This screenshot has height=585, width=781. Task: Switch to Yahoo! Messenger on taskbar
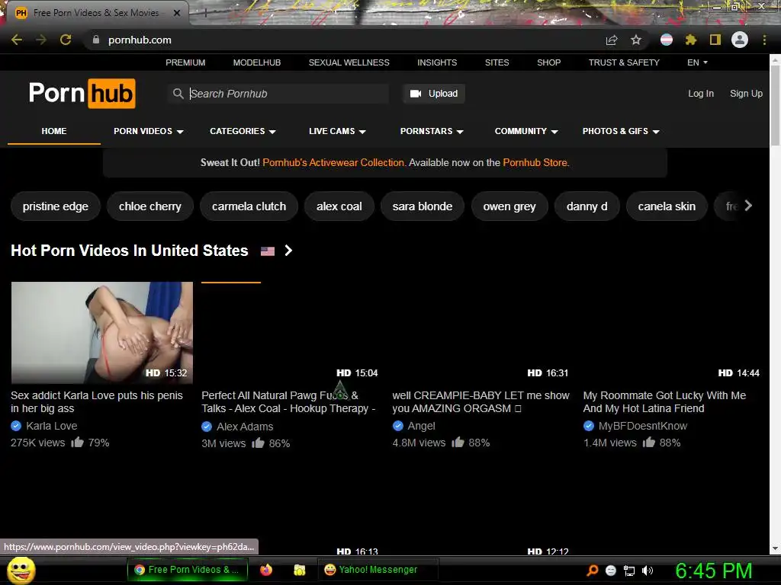[378, 570]
